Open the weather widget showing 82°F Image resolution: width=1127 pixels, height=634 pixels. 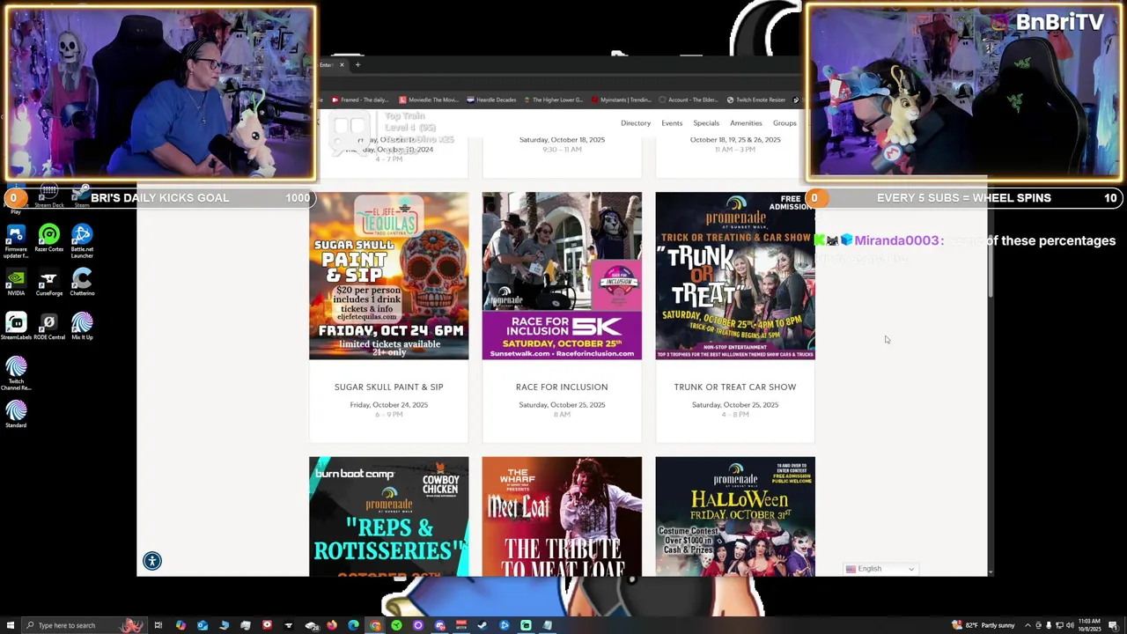pyautogui.click(x=984, y=625)
